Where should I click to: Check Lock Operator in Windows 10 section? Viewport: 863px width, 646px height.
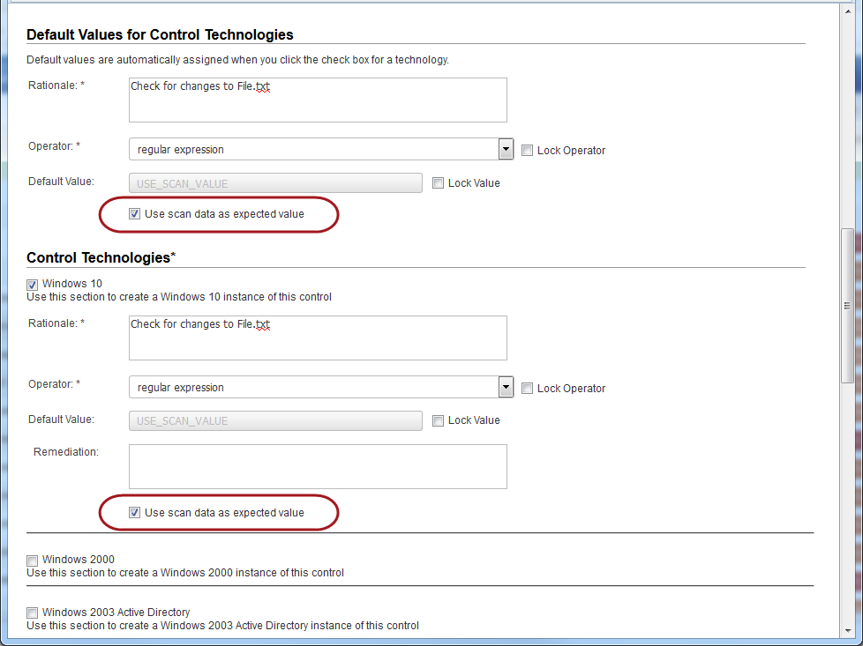tap(527, 388)
